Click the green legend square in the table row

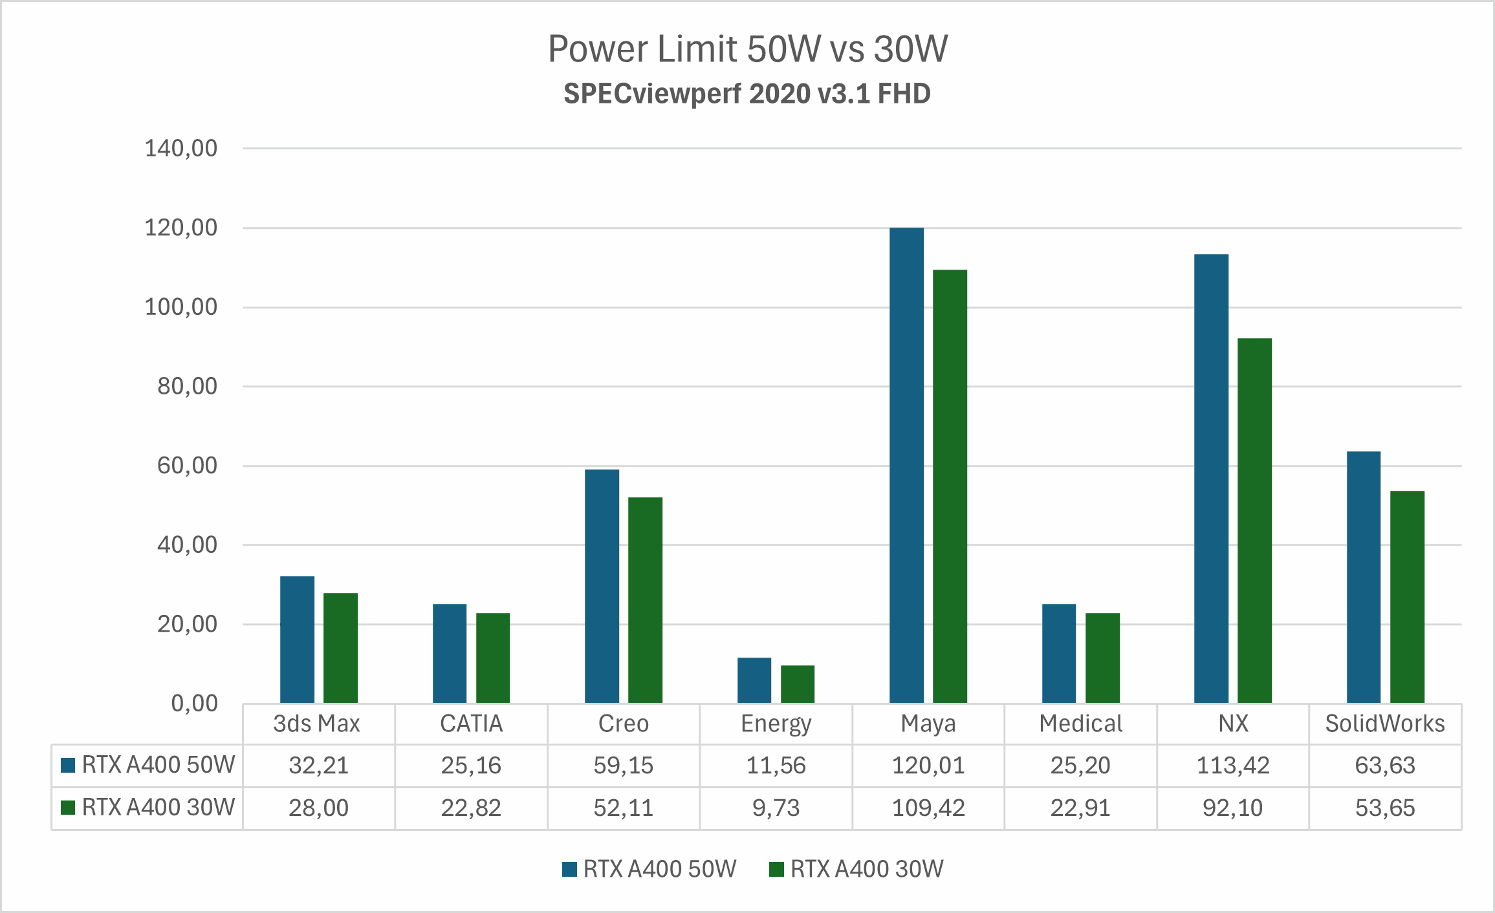pyautogui.click(x=67, y=807)
